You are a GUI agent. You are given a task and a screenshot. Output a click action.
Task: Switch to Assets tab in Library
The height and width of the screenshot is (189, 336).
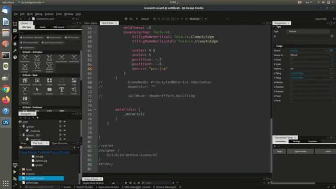click(43, 27)
